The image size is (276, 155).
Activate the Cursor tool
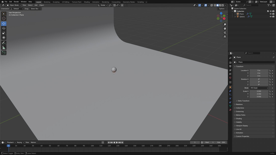click(x=4, y=18)
